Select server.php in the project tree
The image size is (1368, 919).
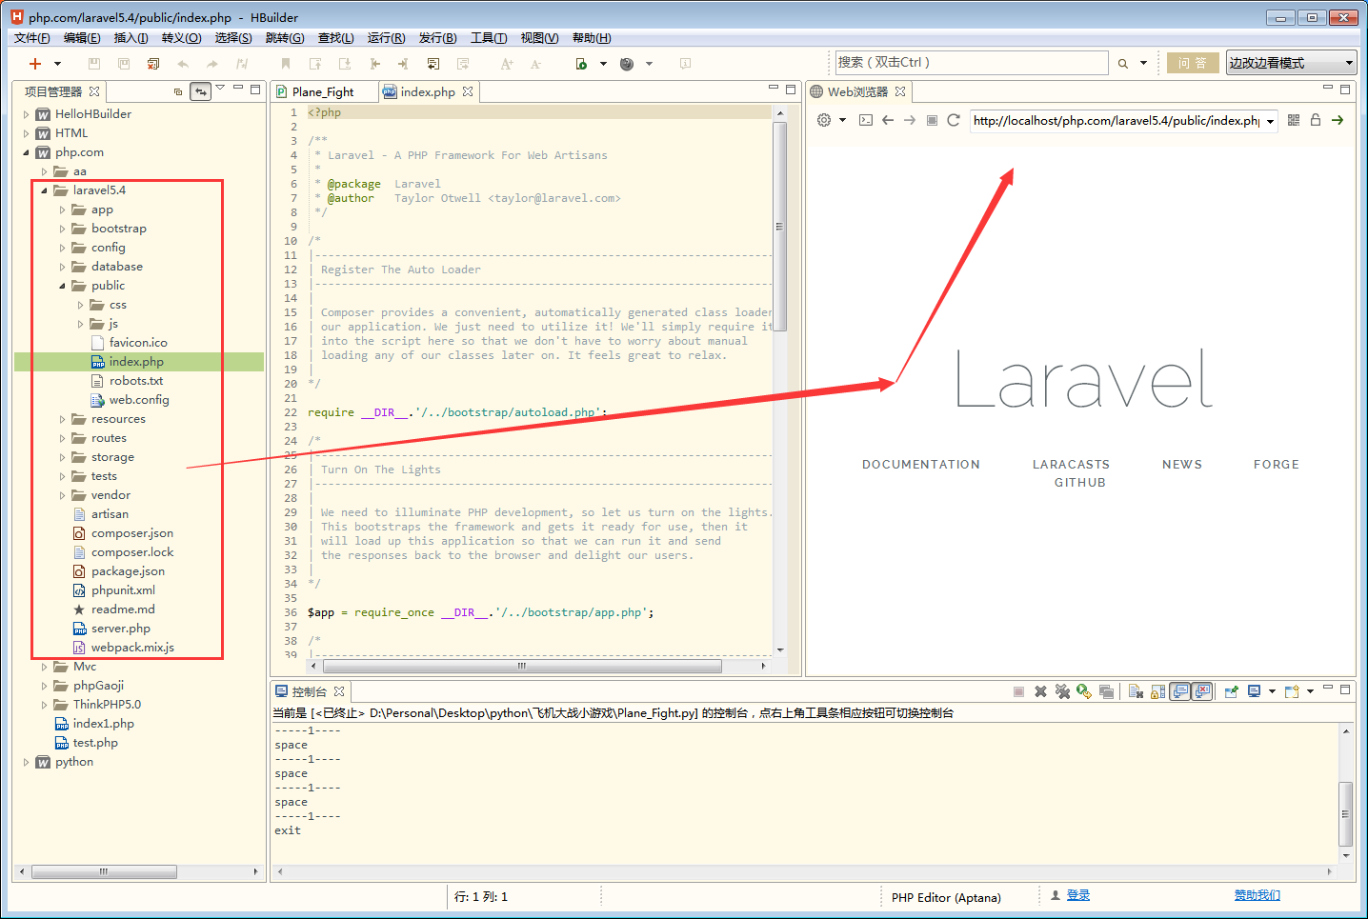point(121,629)
